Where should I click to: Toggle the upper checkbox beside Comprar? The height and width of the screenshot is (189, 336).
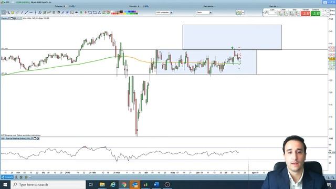click(323, 10)
